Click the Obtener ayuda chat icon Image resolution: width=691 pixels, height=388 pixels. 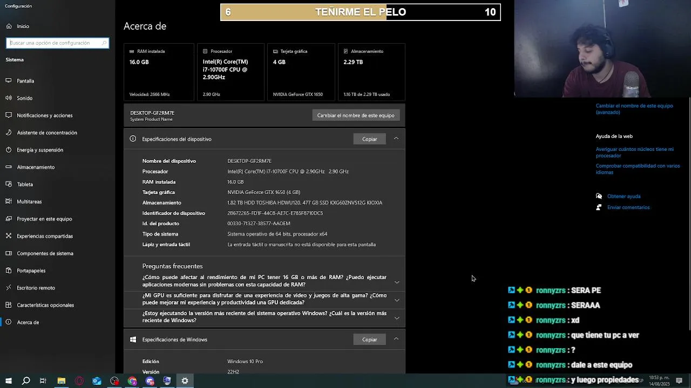pos(599,196)
